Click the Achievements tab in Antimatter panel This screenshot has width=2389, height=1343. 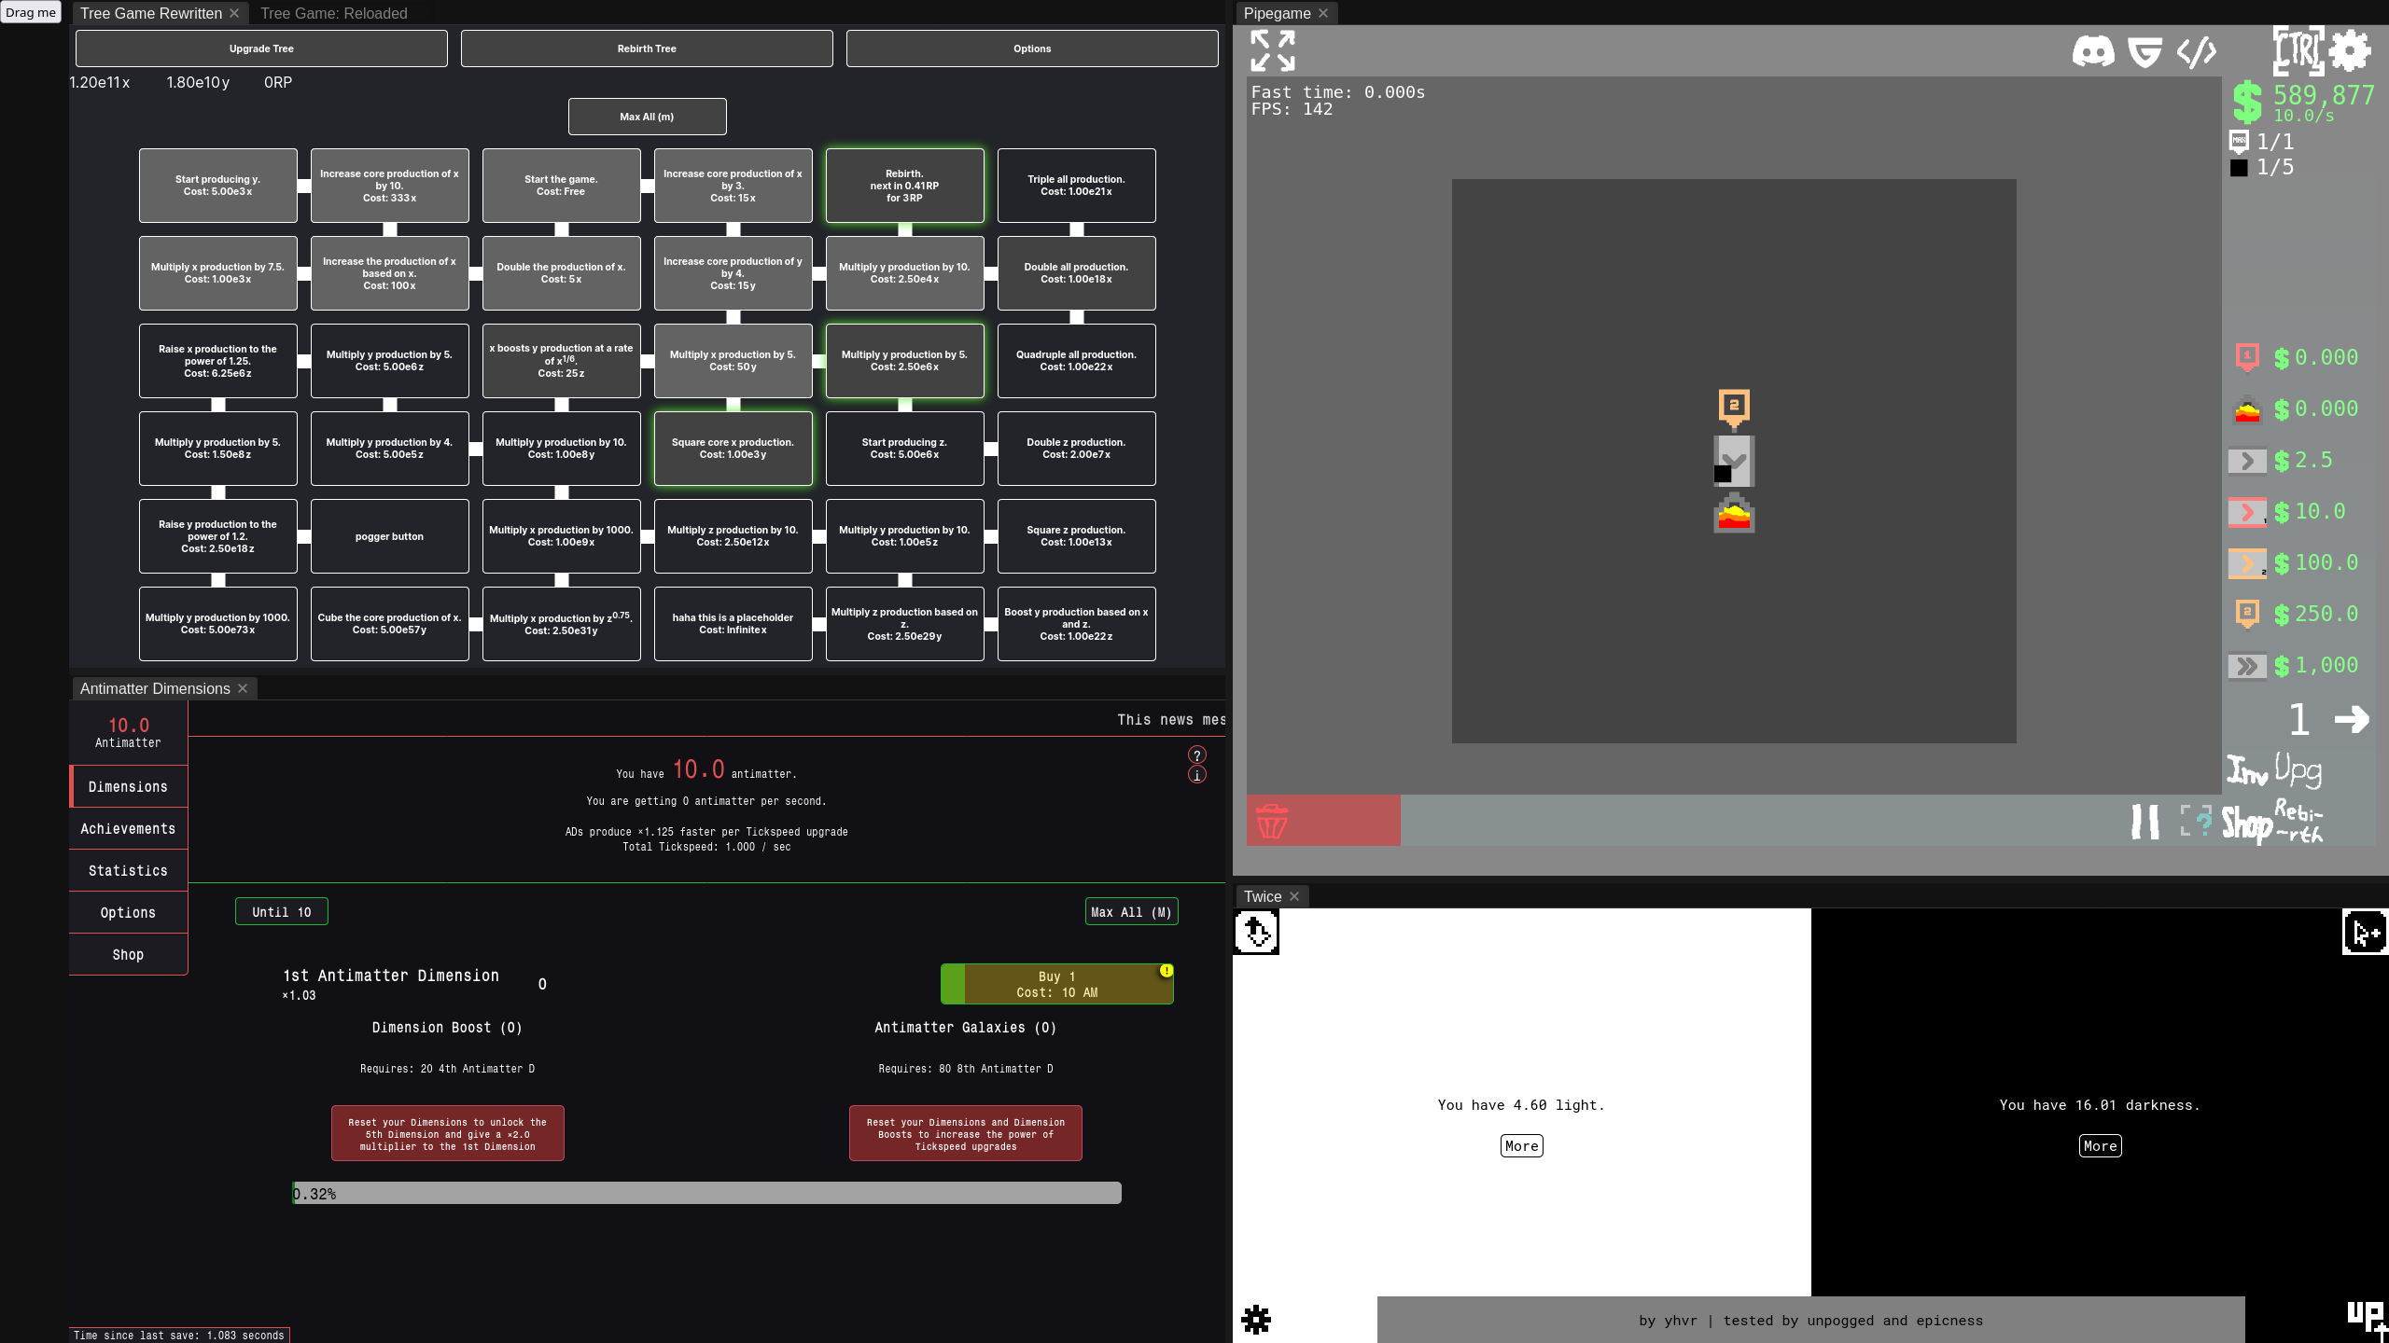tap(126, 828)
